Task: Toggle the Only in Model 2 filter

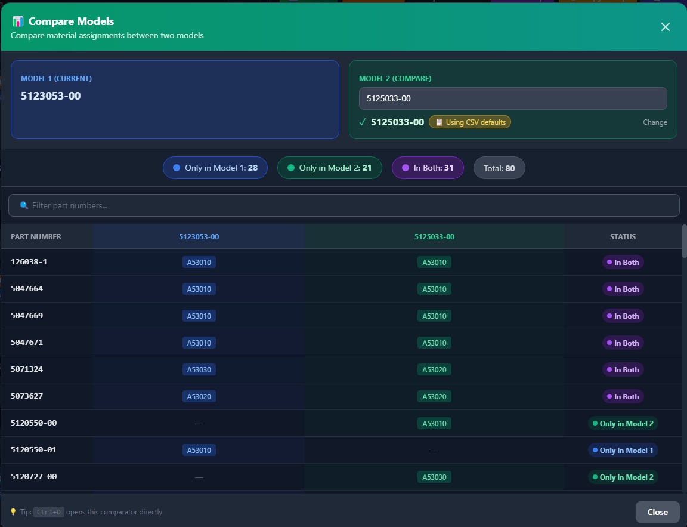Action: [329, 168]
